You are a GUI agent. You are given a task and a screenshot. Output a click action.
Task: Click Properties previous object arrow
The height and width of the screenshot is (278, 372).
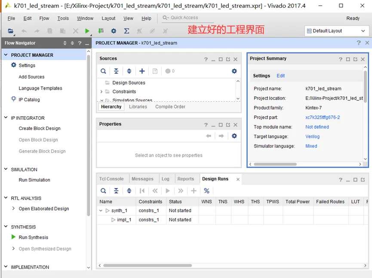pyautogui.click(x=209, y=136)
